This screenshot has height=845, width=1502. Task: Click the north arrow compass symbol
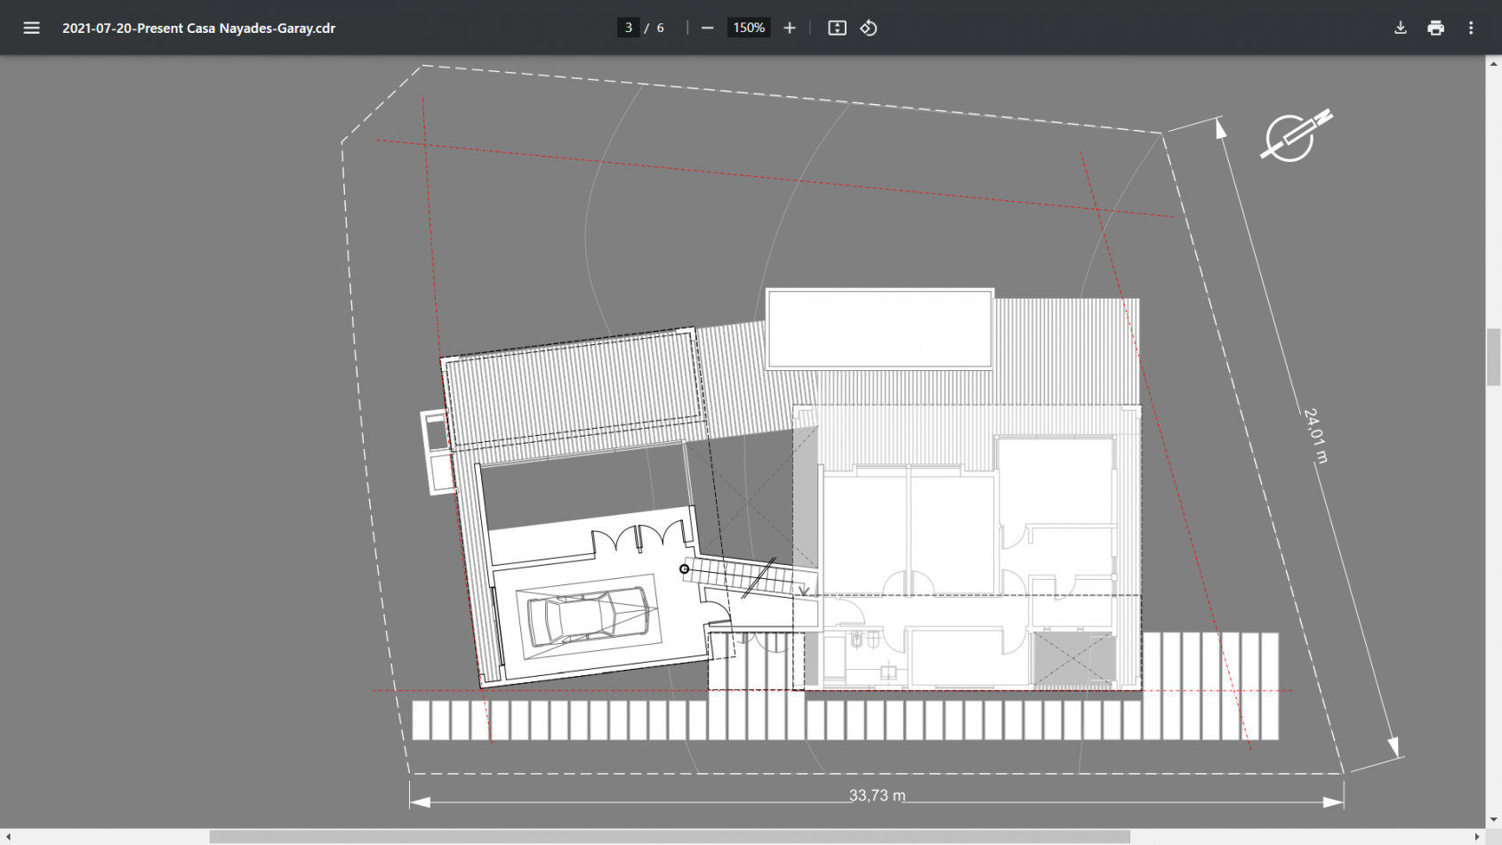click(x=1295, y=137)
